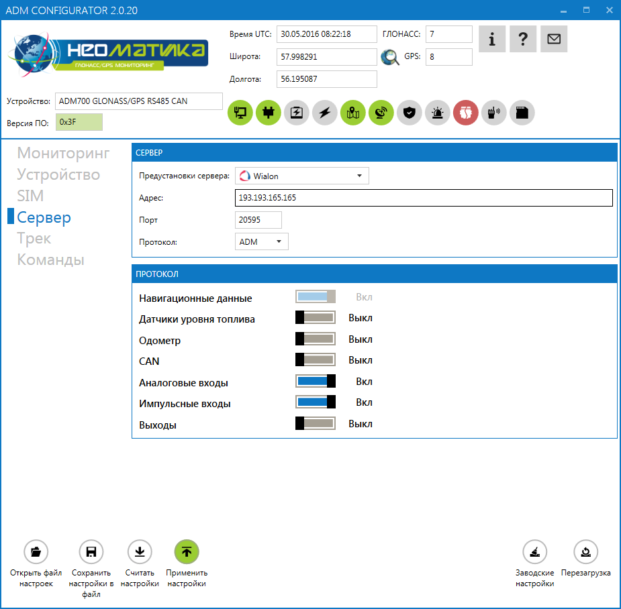Turn on the CAN data toggle
The image size is (621, 609).
click(x=316, y=361)
